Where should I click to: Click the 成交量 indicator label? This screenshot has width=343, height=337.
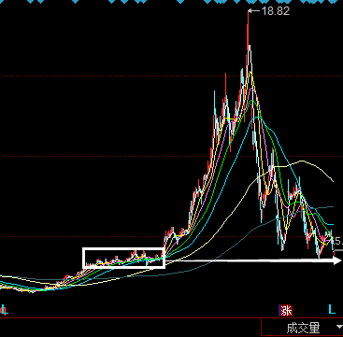pyautogui.click(x=303, y=328)
